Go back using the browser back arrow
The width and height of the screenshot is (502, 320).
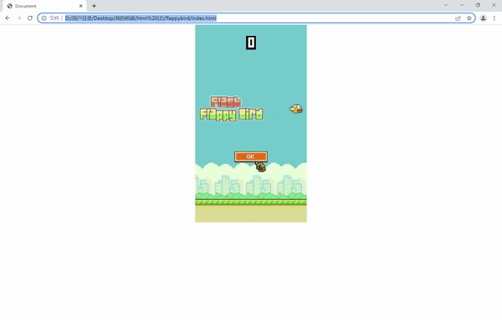coord(8,18)
